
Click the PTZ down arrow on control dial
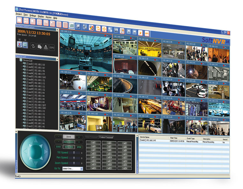pyautogui.click(x=35, y=163)
